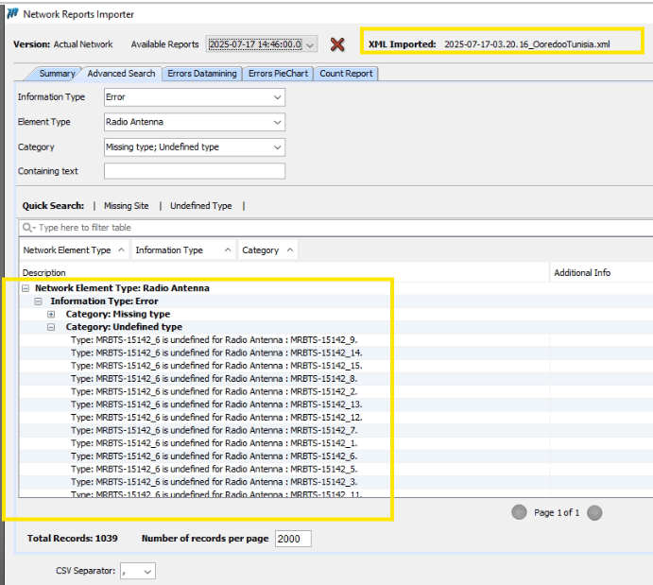Viewport: 653px width, 585px height.
Task: Open the Errors PieChart tab
Action: point(278,74)
